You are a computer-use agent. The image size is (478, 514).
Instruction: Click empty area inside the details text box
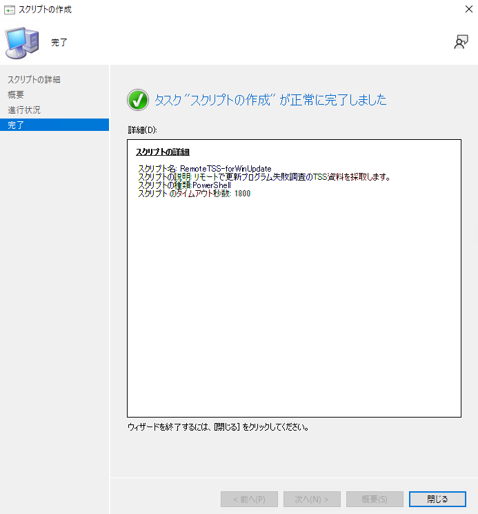click(x=294, y=310)
